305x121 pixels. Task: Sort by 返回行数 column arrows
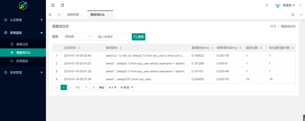(x=261, y=48)
